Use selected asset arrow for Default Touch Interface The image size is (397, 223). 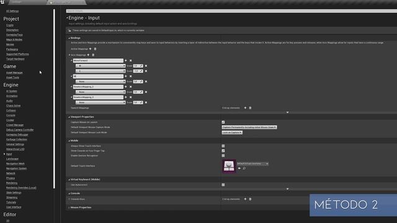pyautogui.click(x=239, y=168)
